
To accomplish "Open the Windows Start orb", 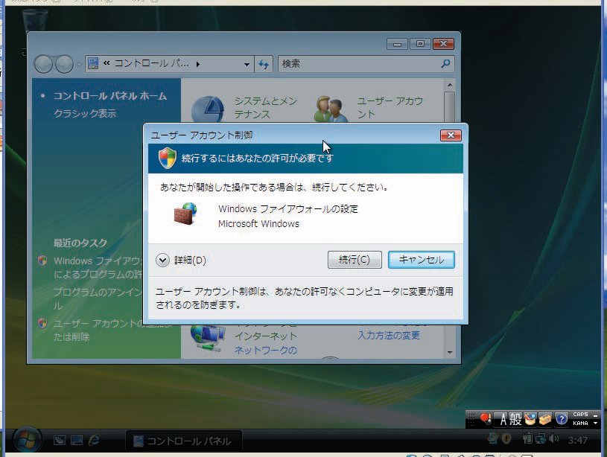I will [27, 441].
